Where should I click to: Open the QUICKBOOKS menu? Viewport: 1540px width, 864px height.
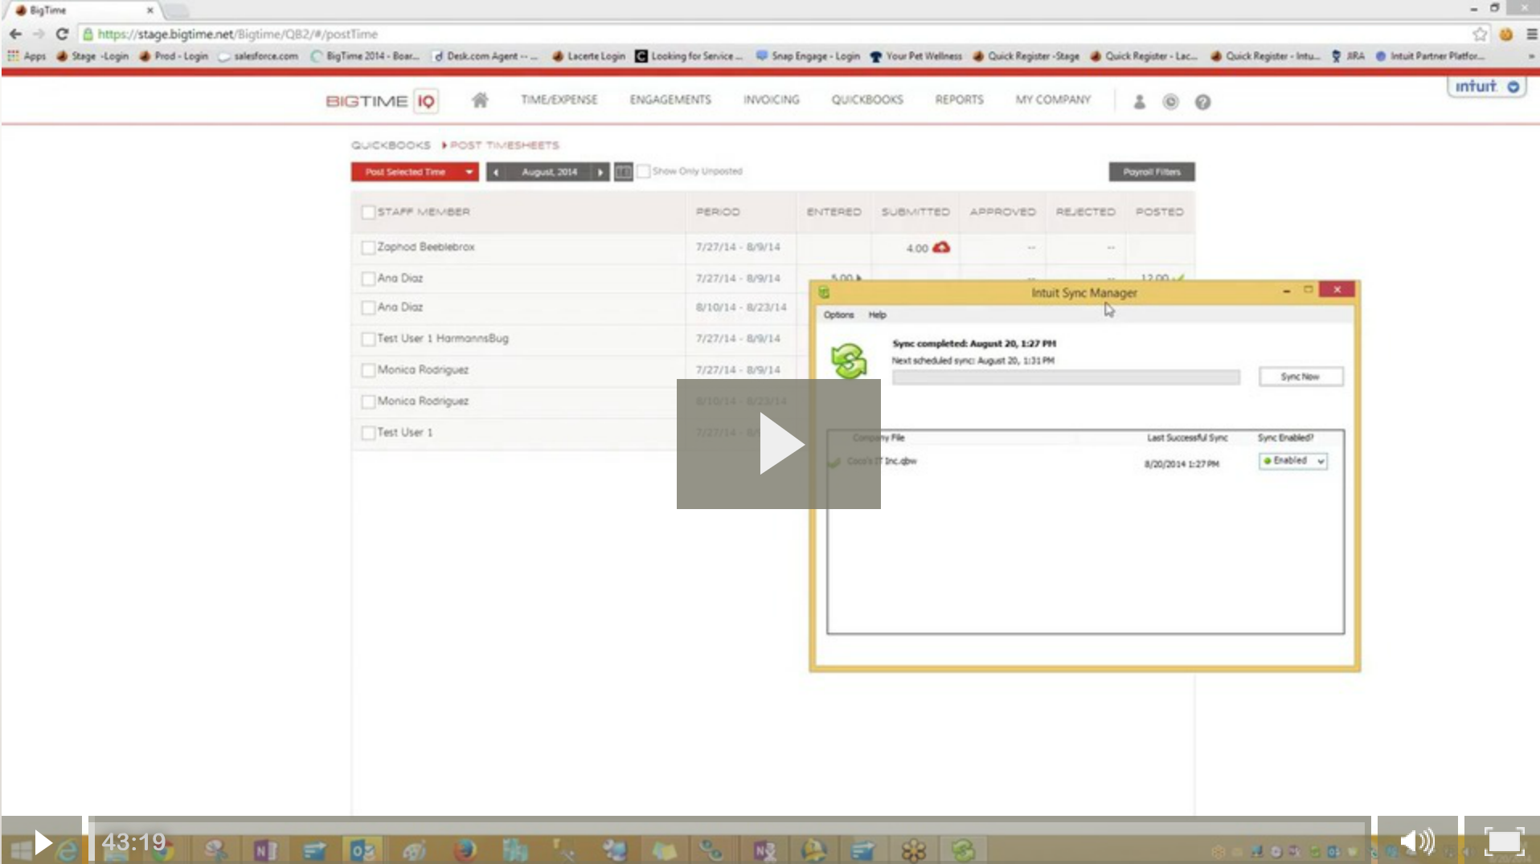click(x=866, y=100)
